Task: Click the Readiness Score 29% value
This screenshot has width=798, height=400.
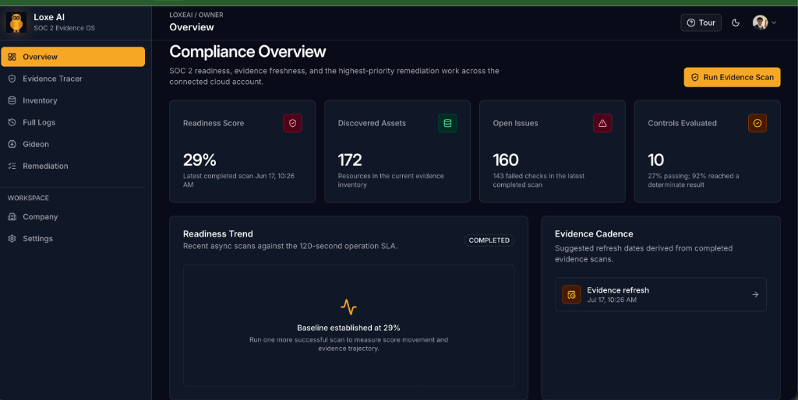Action: click(199, 160)
